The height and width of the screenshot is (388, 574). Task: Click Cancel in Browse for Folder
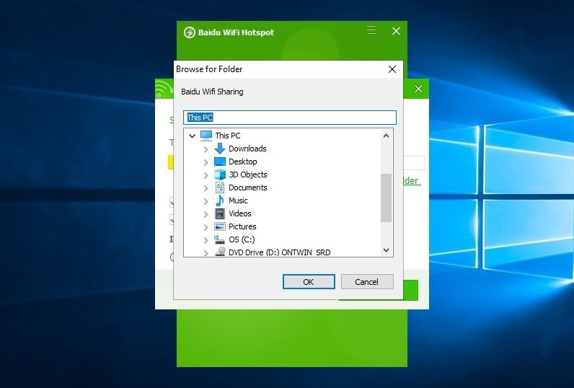(x=367, y=282)
